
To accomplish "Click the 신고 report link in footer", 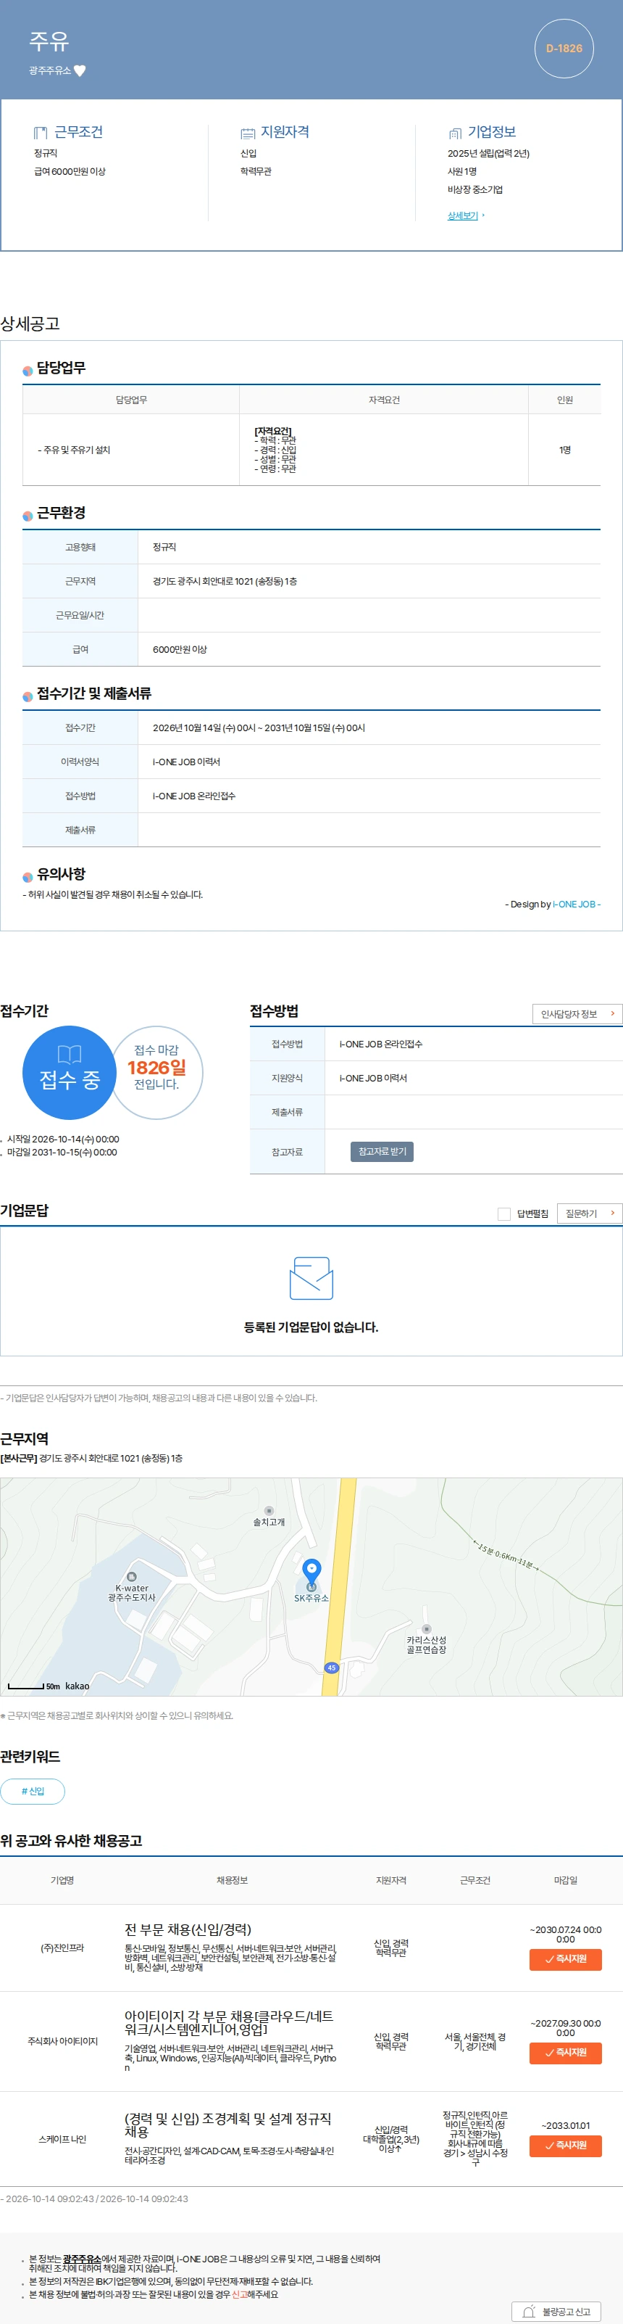I will (239, 2294).
